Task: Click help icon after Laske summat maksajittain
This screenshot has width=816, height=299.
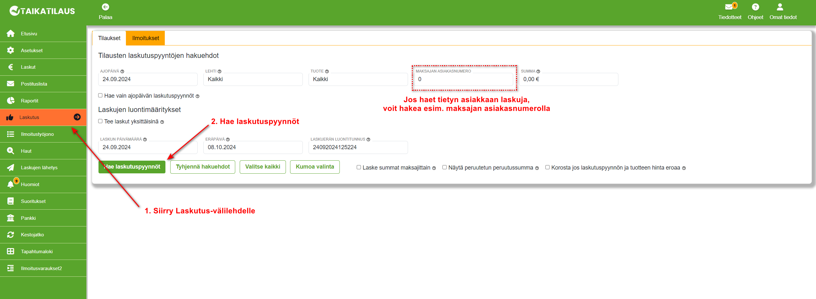Action: pyautogui.click(x=434, y=168)
